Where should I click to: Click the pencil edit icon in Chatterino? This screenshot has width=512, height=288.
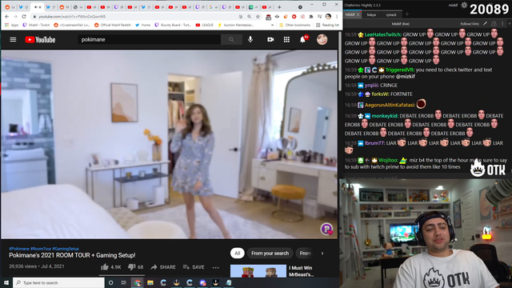point(486,24)
